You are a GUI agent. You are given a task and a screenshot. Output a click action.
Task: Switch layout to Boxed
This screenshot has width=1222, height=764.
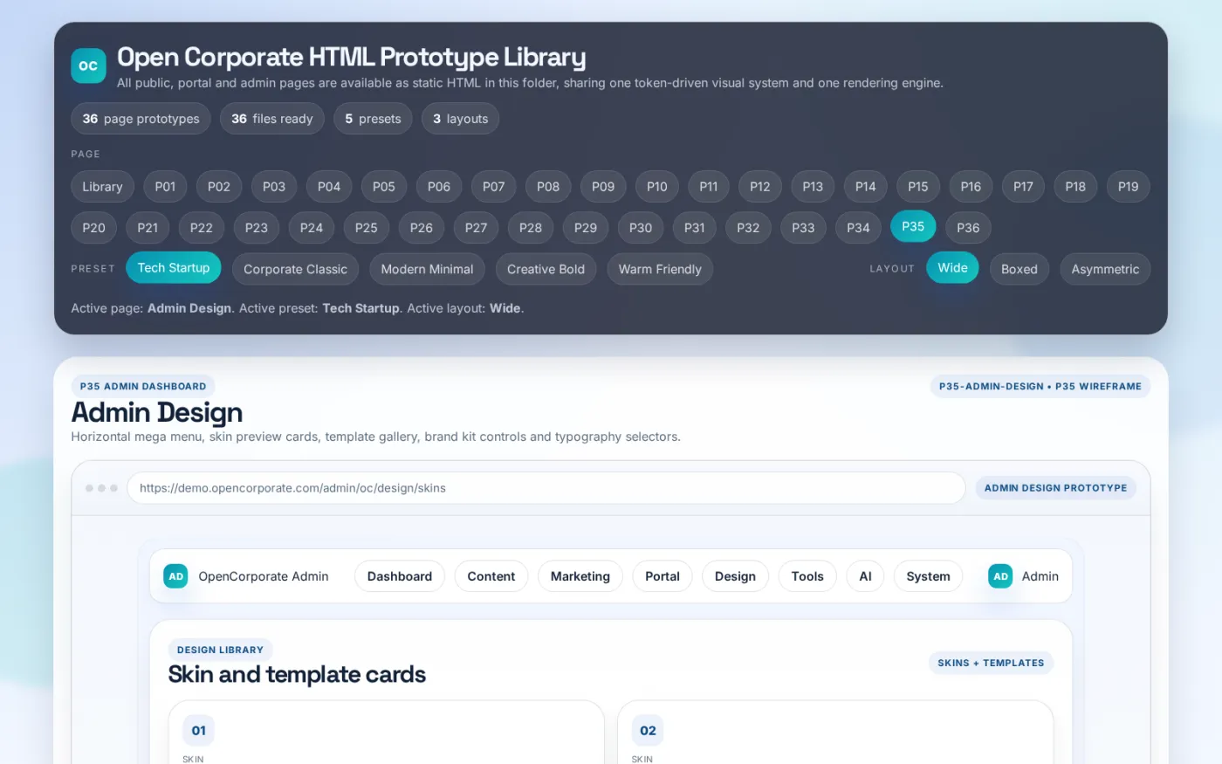[1019, 270]
